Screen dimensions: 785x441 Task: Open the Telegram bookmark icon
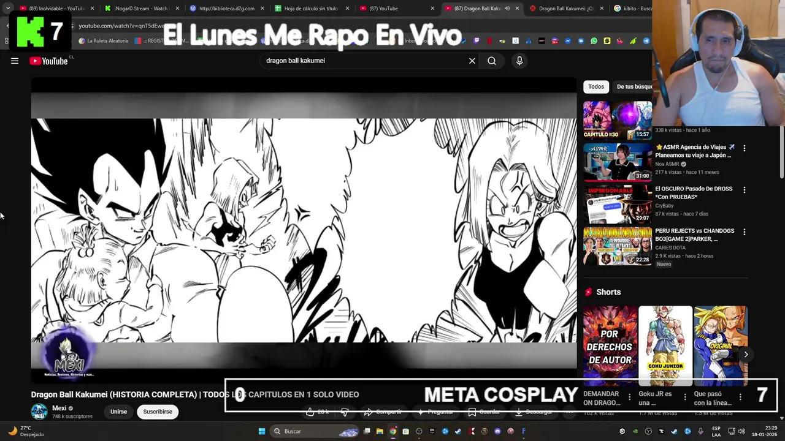646,41
